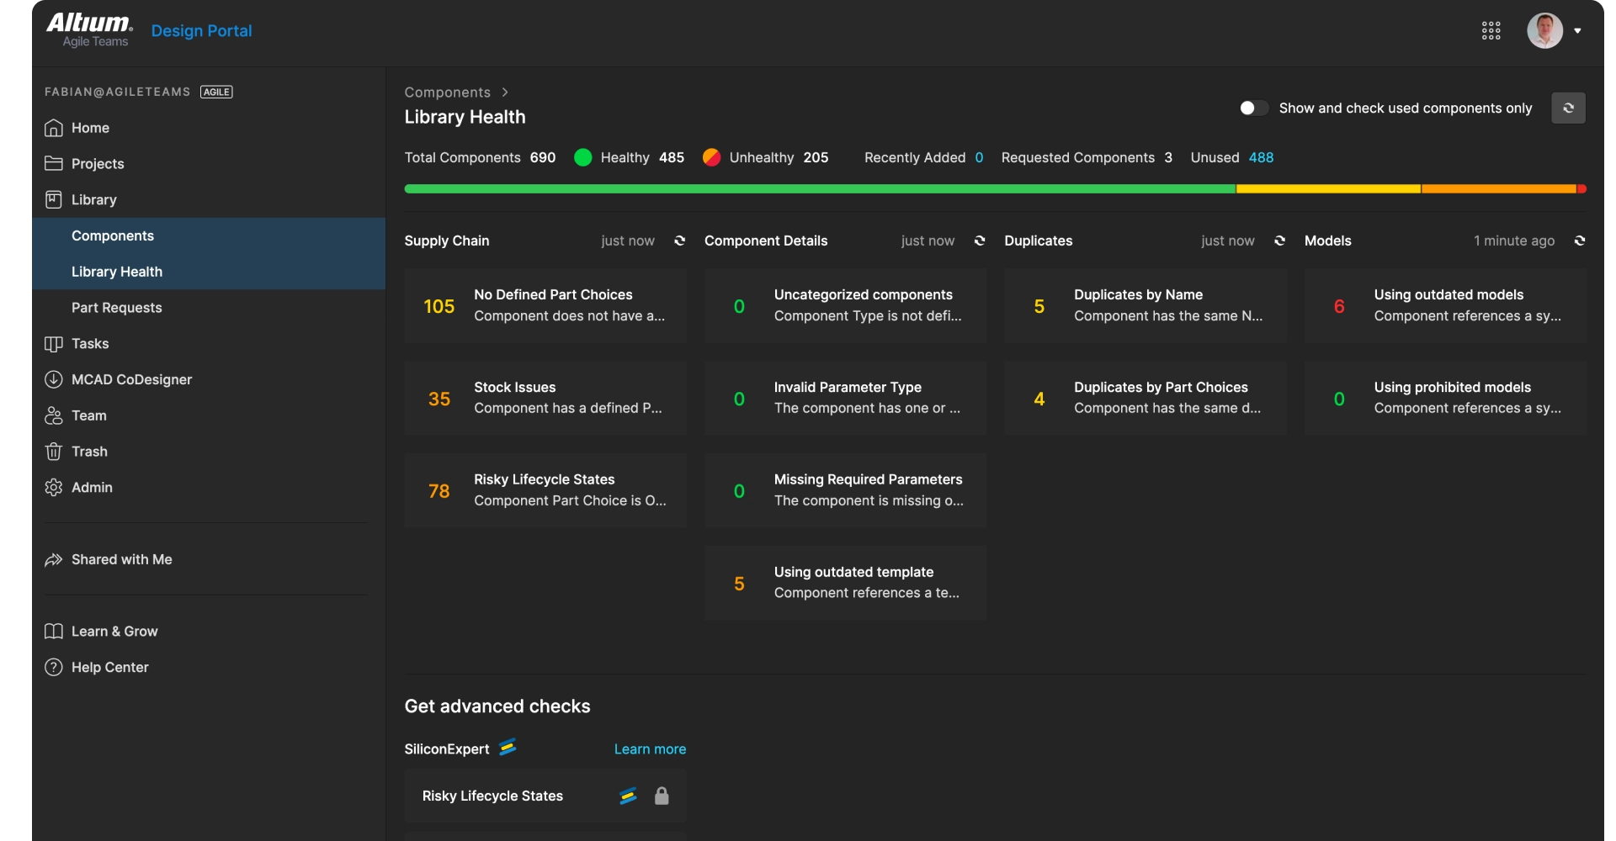Open the Stock Issues card

[545, 398]
